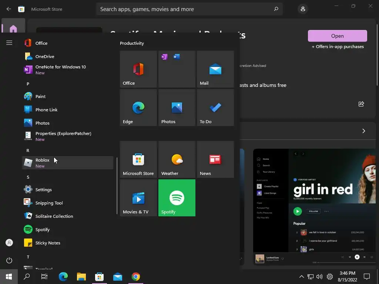This screenshot has height=284, width=379.
Task: Jump to letter T section header
Action: pyautogui.click(x=28, y=257)
